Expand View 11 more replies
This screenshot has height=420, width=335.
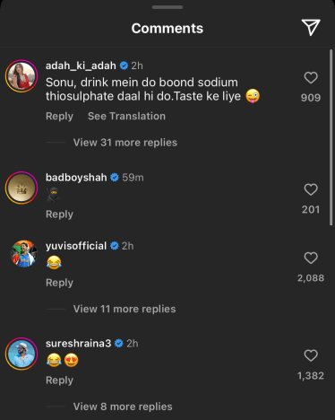[125, 309]
